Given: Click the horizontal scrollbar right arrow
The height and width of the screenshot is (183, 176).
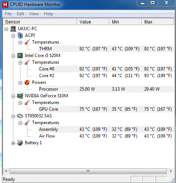Looking at the screenshot, I should tap(171, 171).
